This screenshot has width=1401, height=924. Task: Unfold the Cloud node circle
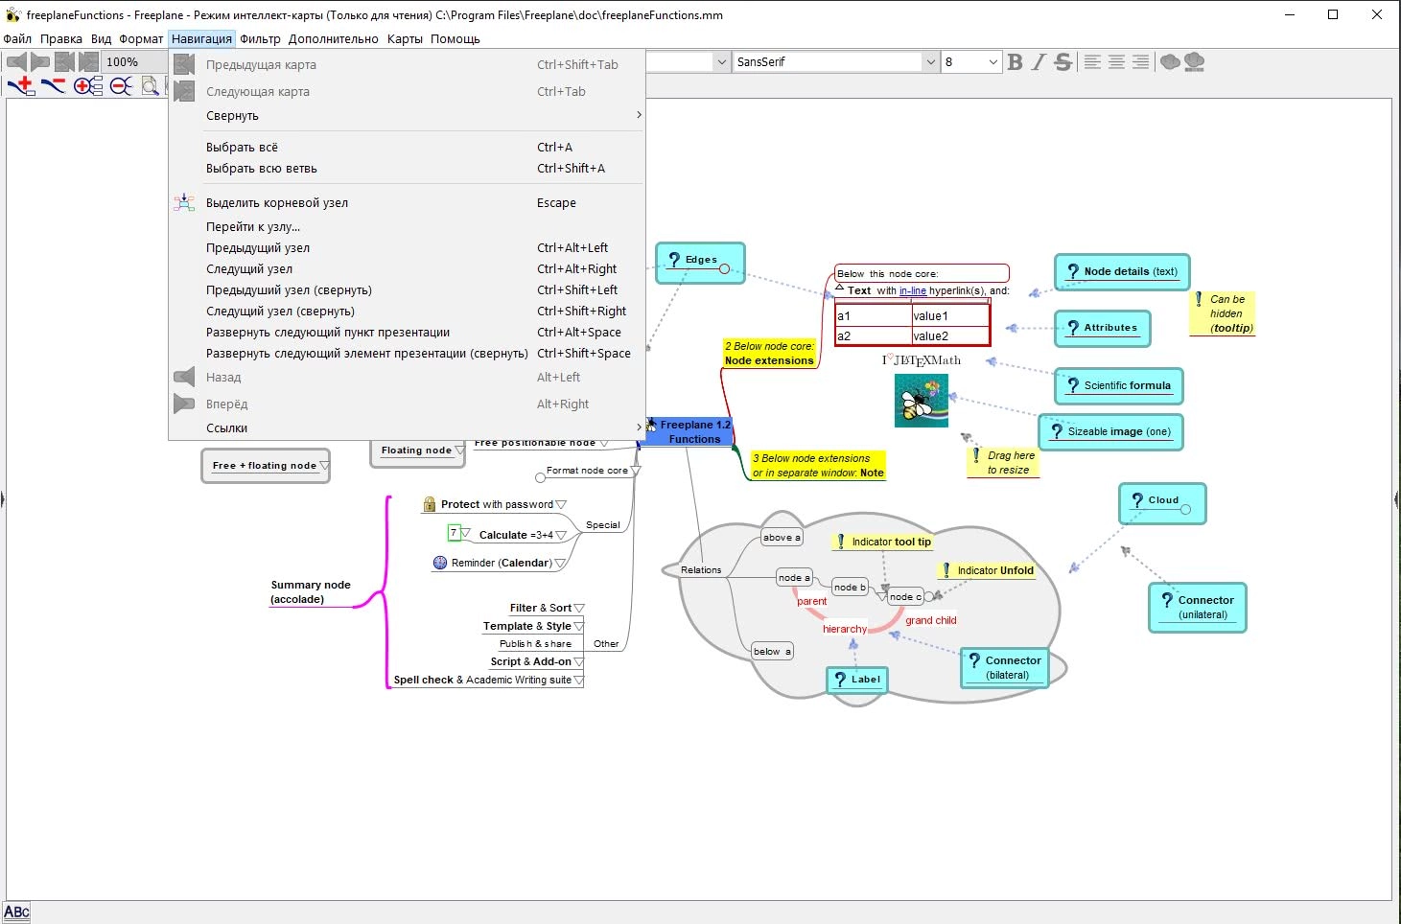pos(1186,510)
